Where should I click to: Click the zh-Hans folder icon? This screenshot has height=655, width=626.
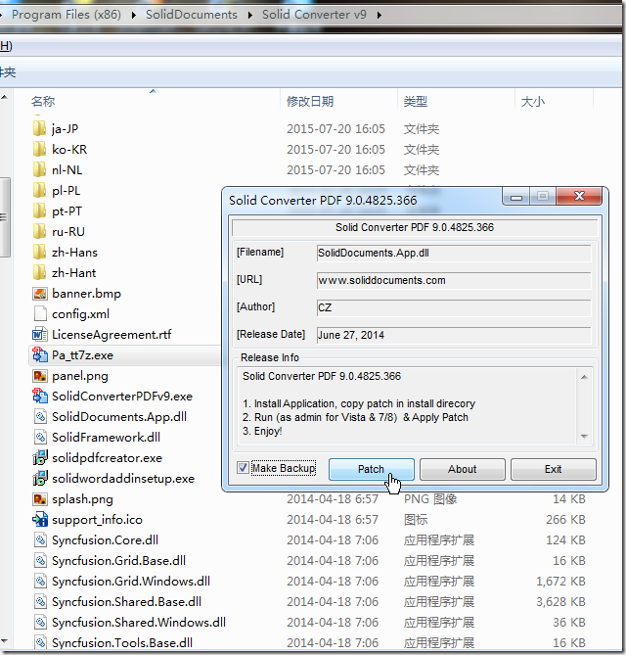click(x=39, y=252)
